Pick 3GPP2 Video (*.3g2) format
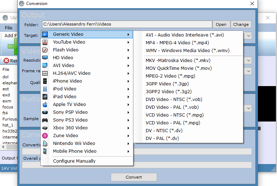The height and width of the screenshot is (186, 277). 188,92
